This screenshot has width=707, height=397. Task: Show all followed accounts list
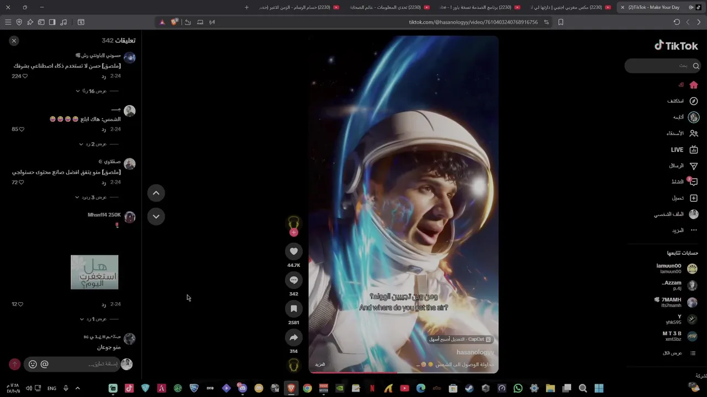(679, 353)
